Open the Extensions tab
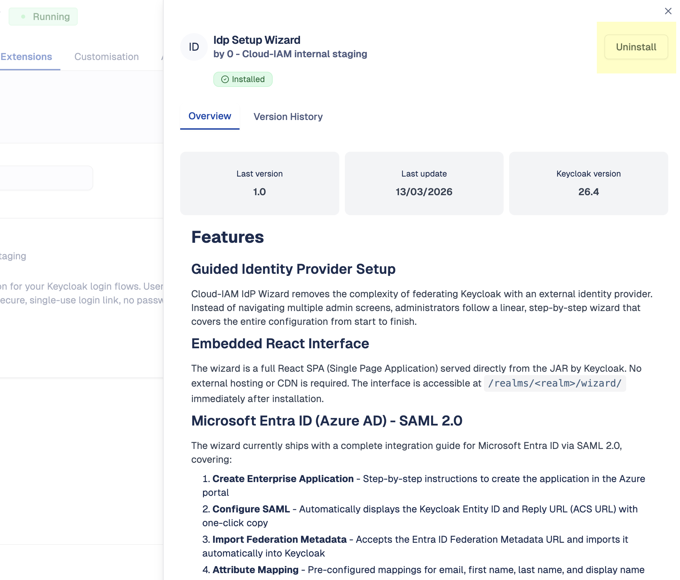 coord(26,57)
